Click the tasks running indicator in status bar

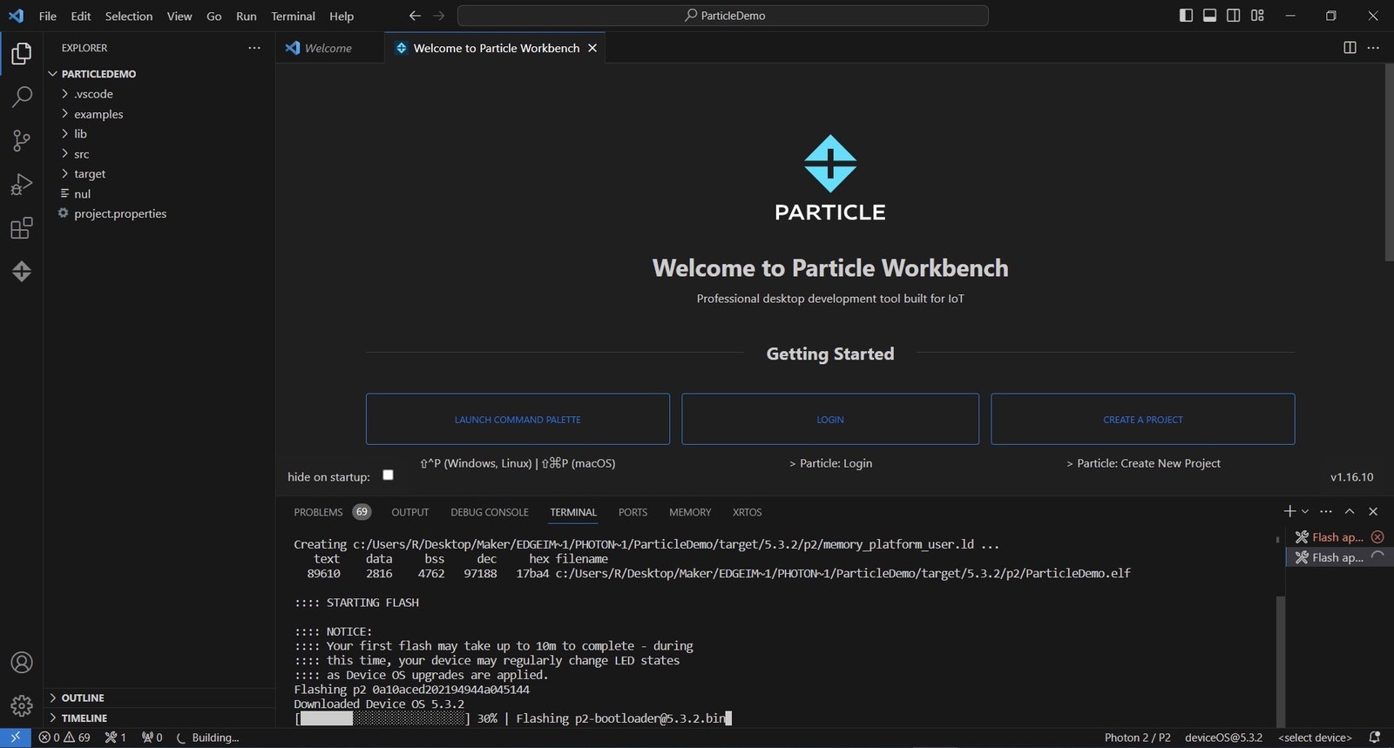[116, 738]
